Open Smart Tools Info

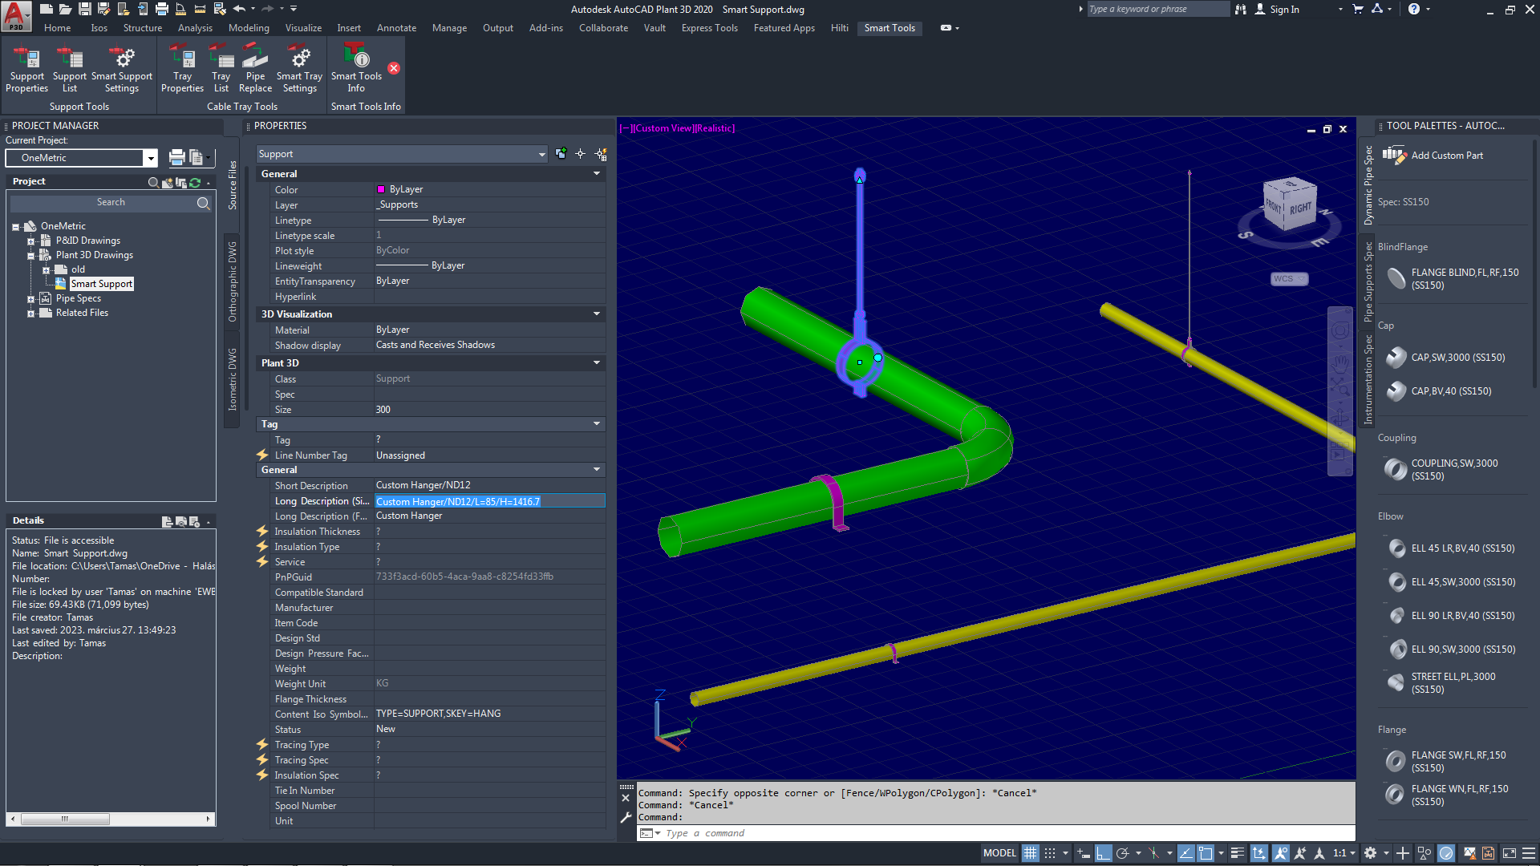(356, 70)
